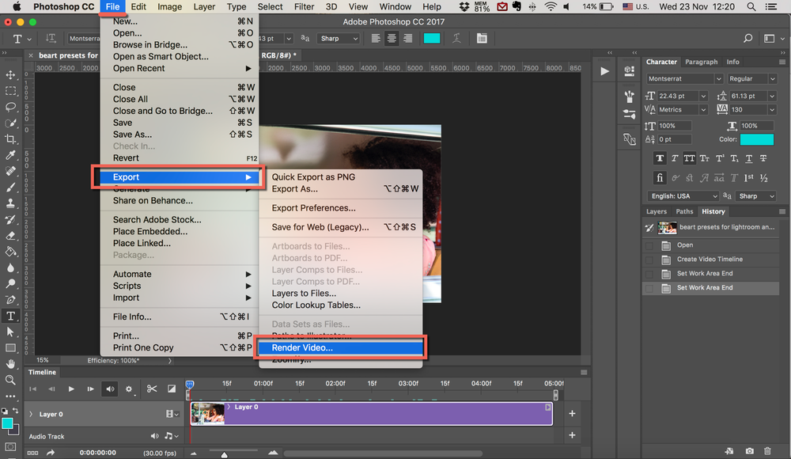This screenshot has height=459, width=791.
Task: Select the Crop tool
Action: coord(10,139)
